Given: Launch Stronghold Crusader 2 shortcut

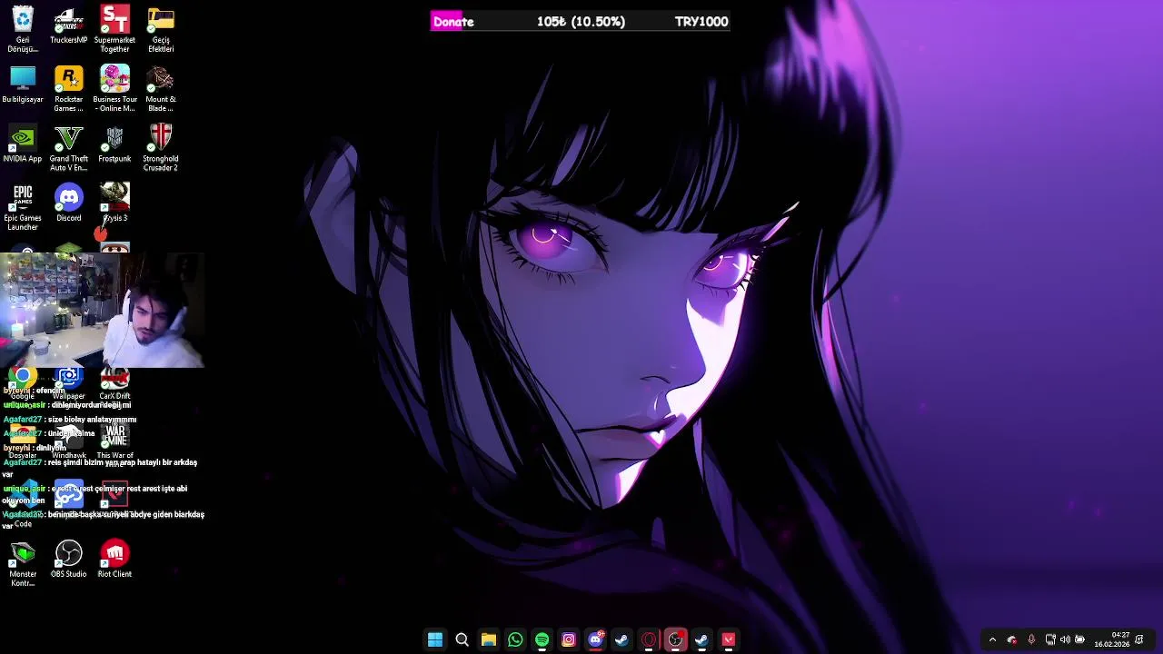Looking at the screenshot, I should 161,148.
